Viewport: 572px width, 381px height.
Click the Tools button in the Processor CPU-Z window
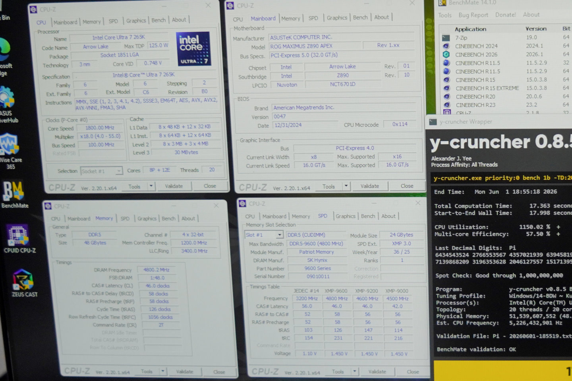click(134, 187)
